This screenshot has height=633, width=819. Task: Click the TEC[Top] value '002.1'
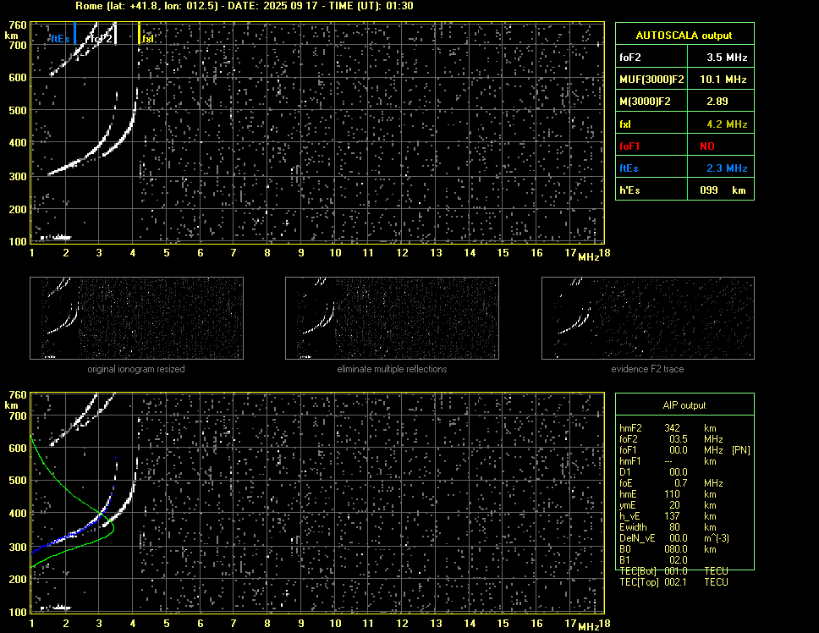[676, 582]
